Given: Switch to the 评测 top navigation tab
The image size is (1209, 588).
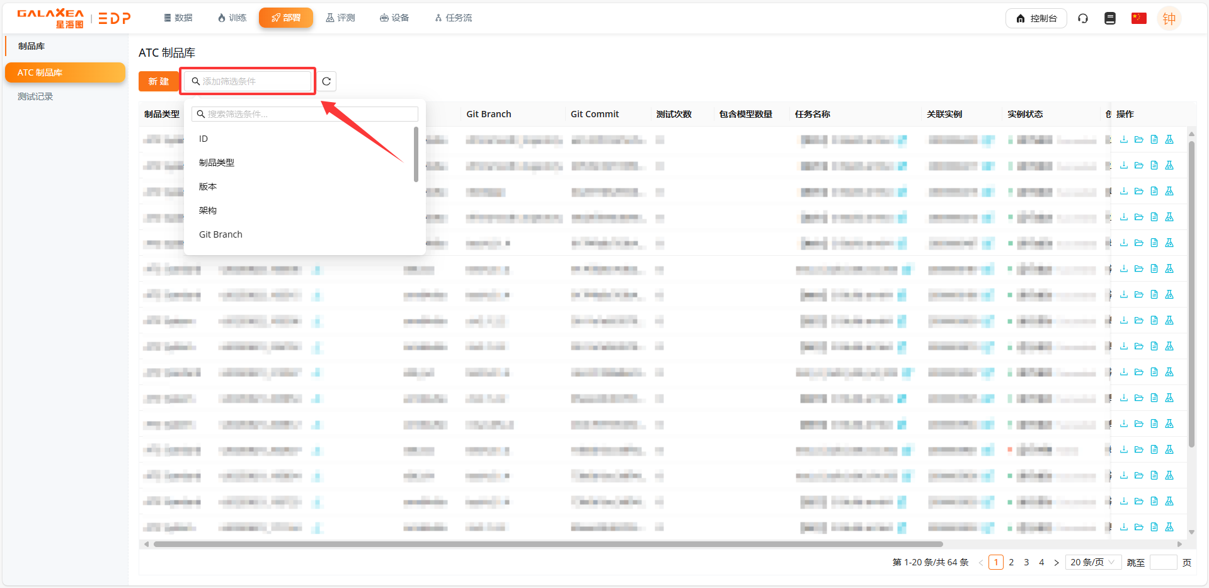Looking at the screenshot, I should 340,18.
